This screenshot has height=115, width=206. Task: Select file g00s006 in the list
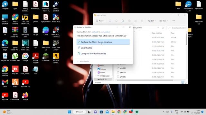pos(121,77)
